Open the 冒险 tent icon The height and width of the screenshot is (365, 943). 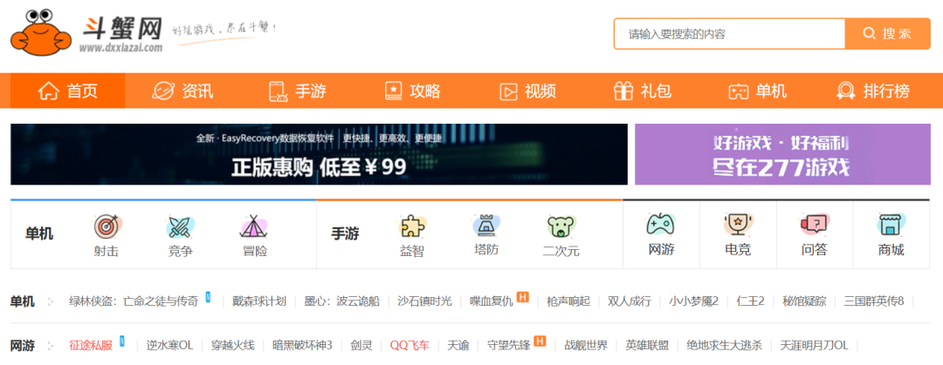252,226
